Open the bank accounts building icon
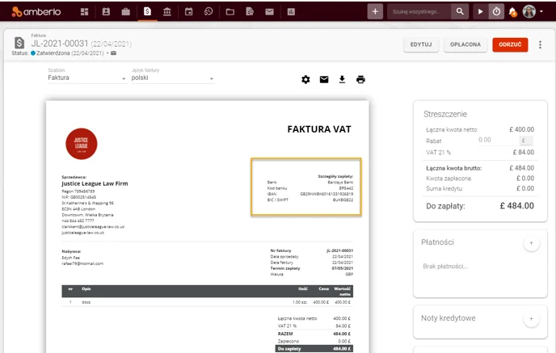The image size is (556, 353). (x=167, y=11)
